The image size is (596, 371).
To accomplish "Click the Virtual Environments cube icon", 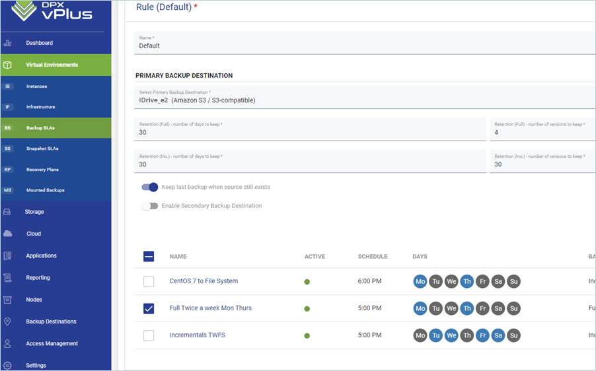I will 8,65.
